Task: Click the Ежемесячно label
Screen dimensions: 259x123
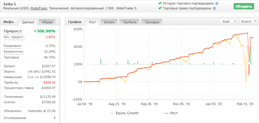Action: [14, 52]
